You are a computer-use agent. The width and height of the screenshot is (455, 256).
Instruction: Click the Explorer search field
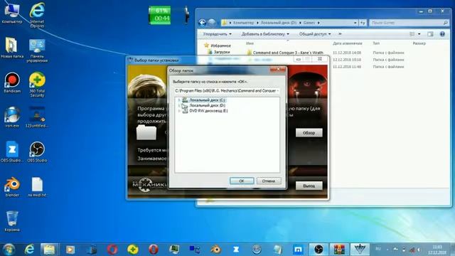click(409, 23)
